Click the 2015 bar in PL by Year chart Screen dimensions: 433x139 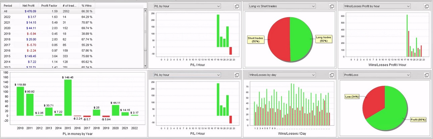point(68,97)
